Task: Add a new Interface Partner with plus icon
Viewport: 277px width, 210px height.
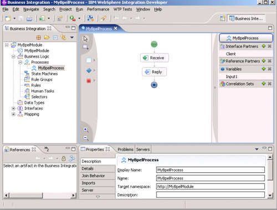Action: point(264,46)
